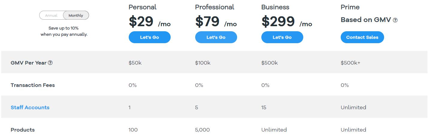Click Let's Go under Personal plan
Viewport: 429px width, 139px height.
click(150, 37)
